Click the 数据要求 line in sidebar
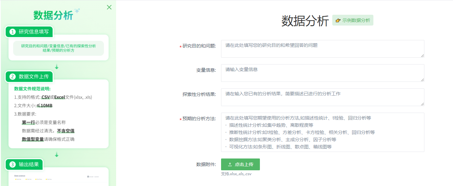 coord(25,114)
